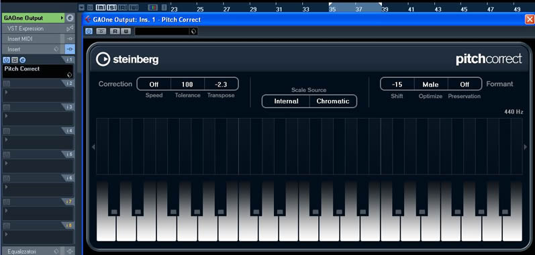Select the Pitch Correct insert slot
This screenshot has height=255, width=535.
click(38, 71)
